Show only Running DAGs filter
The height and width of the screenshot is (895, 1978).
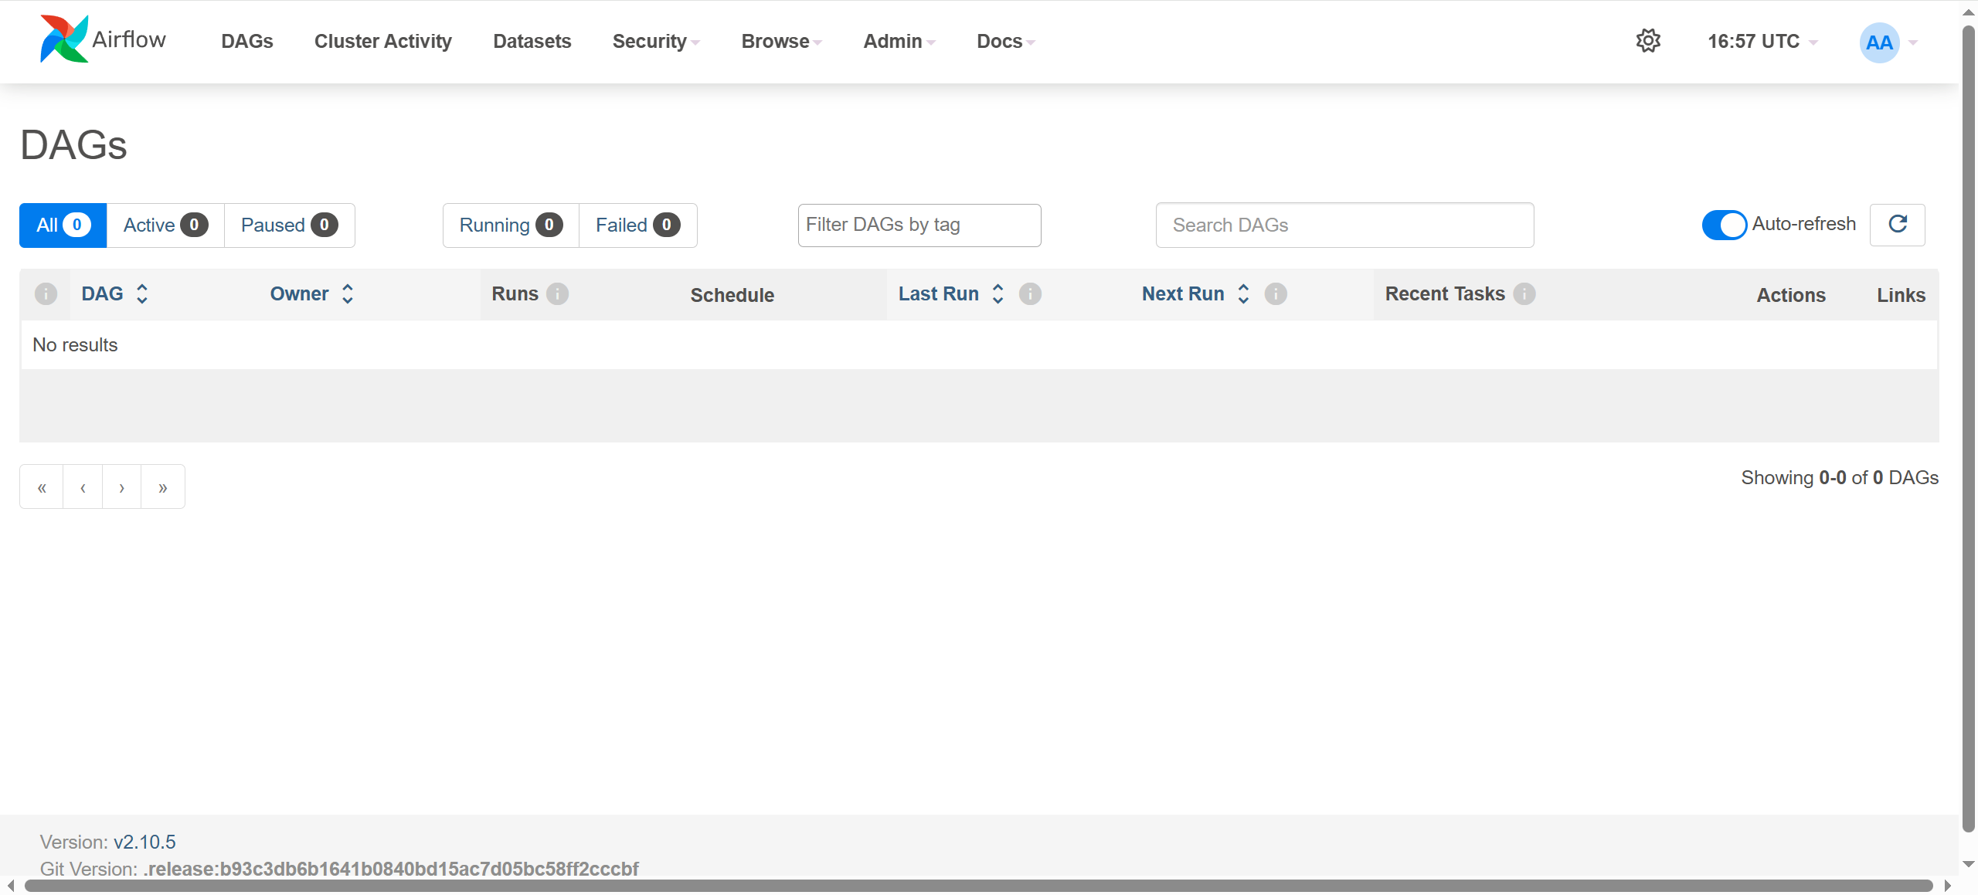pos(510,225)
